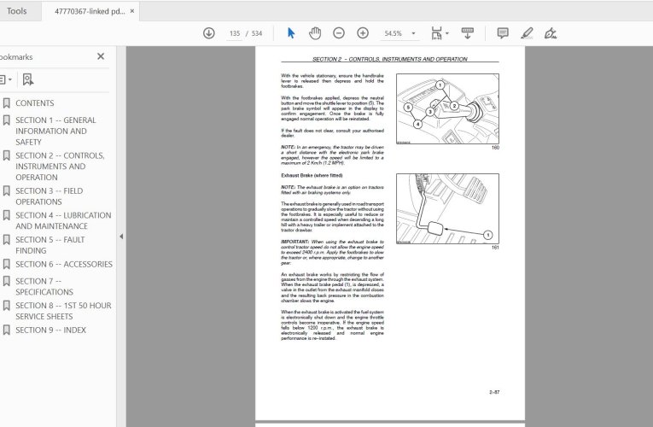The image size is (653, 427).
Task: Jump to SECTION 3 Field Operations bookmark
Action: point(50,196)
